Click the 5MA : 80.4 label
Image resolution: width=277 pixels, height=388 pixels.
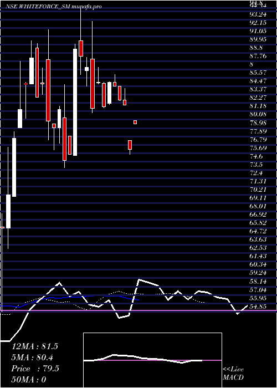32,358
